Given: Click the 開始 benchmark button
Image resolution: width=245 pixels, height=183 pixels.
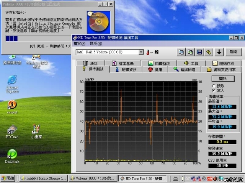Looking at the screenshot, I should click(223, 79).
